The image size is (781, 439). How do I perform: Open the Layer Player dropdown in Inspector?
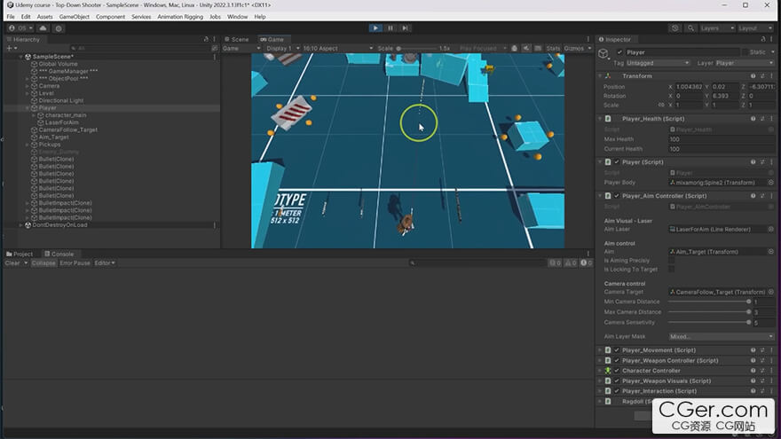pos(744,63)
